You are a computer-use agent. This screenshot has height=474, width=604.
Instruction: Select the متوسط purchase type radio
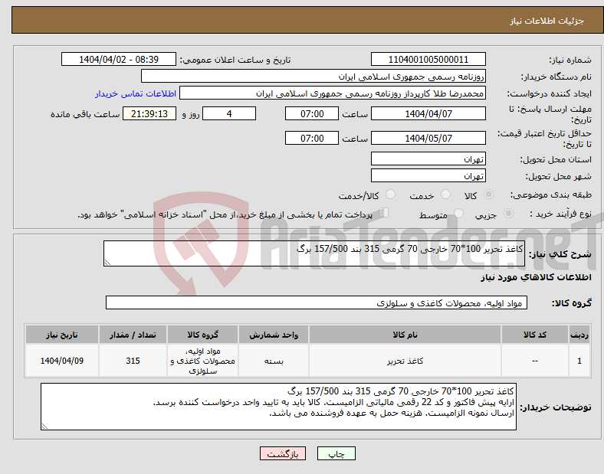[458, 213]
